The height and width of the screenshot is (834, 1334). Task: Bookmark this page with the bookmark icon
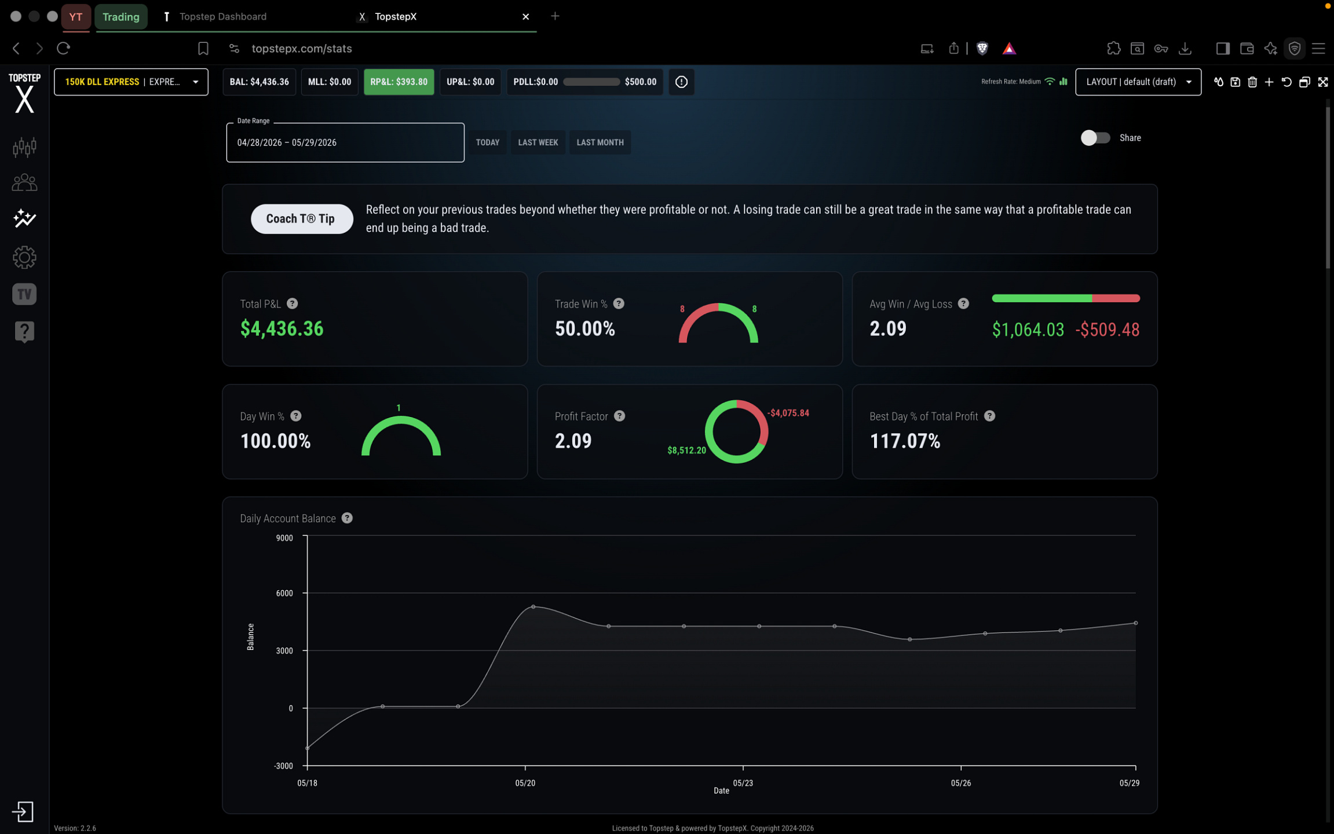(x=203, y=49)
